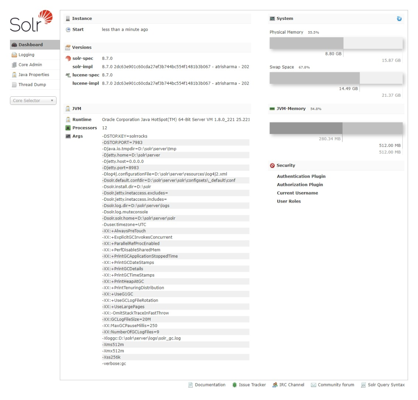Screen dimensions: 418x400
Task: Click the IRC Channel people icon
Action: point(275,385)
